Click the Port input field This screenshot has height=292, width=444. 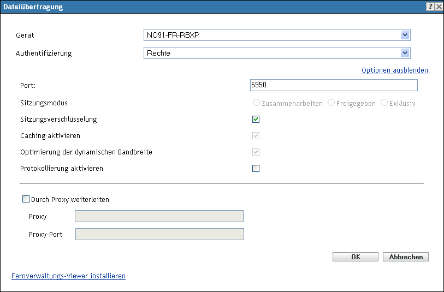click(333, 85)
